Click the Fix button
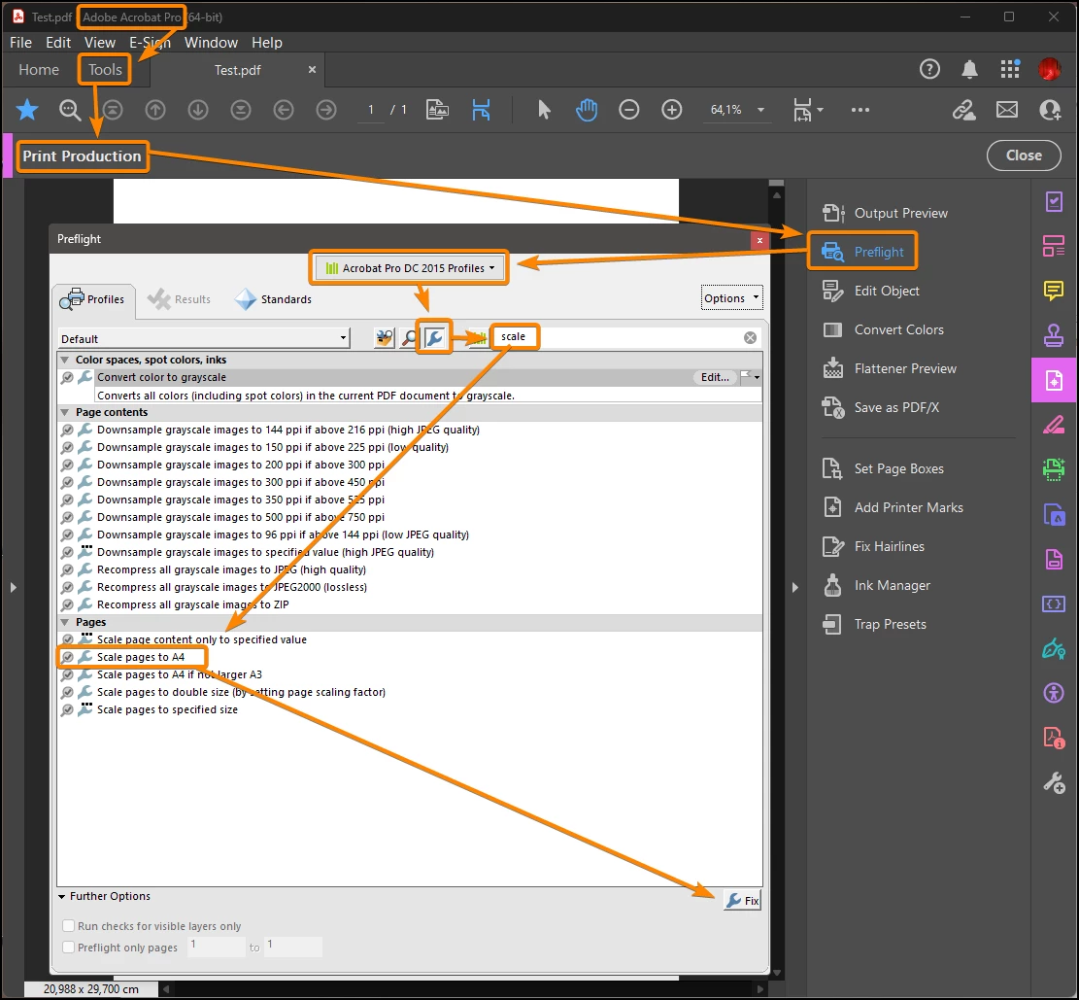This screenshot has height=1000, width=1079. coord(743,900)
